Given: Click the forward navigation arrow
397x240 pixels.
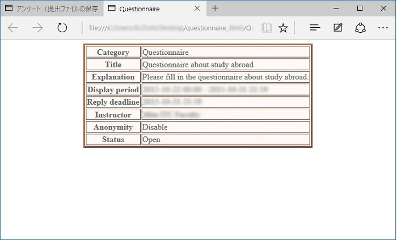Looking at the screenshot, I should pos(38,28).
